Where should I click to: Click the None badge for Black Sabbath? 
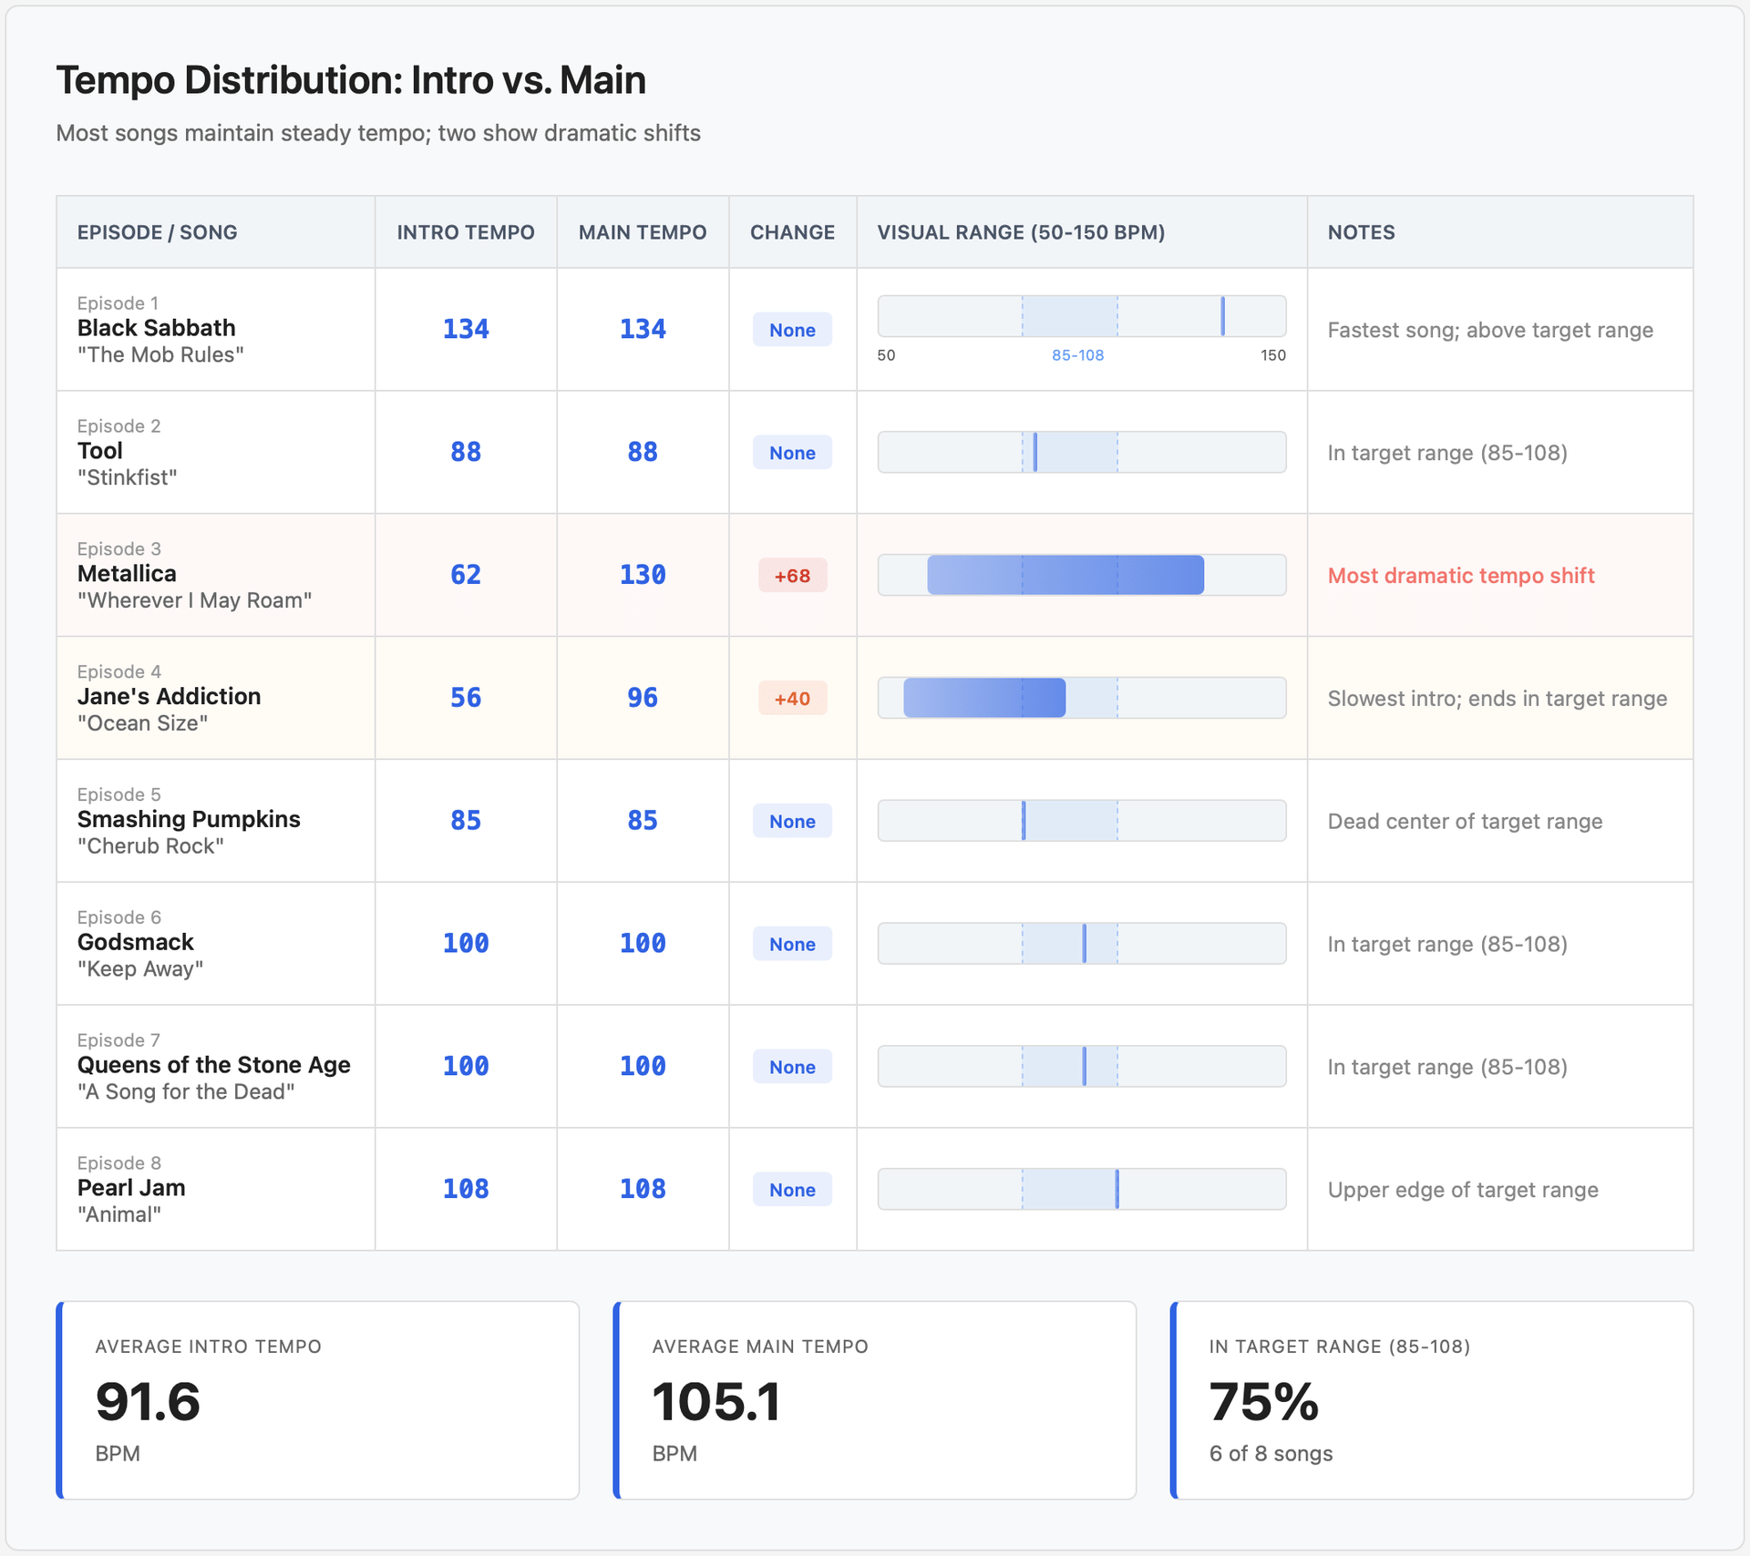[792, 330]
